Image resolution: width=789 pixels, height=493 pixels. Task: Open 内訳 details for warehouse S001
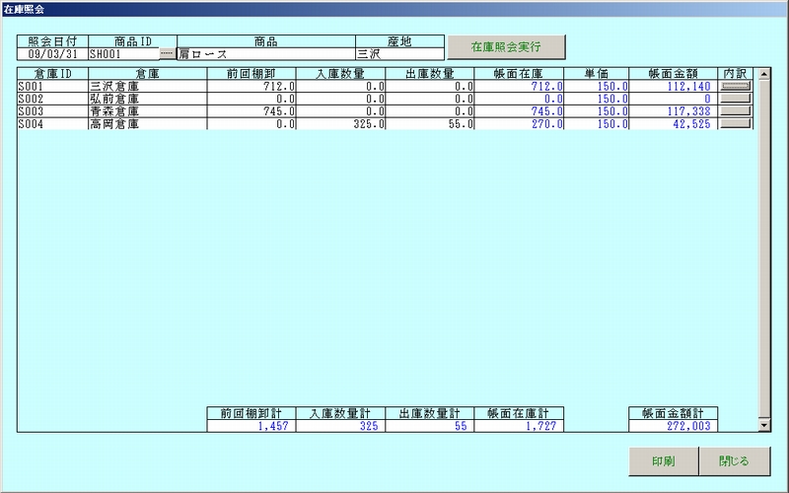point(736,87)
